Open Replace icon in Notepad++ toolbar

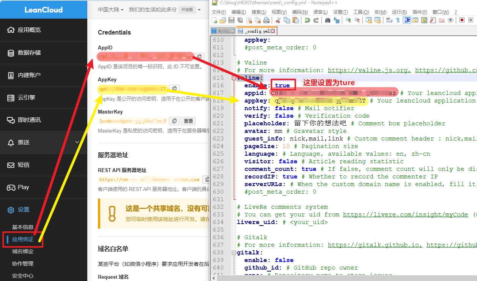337,20
